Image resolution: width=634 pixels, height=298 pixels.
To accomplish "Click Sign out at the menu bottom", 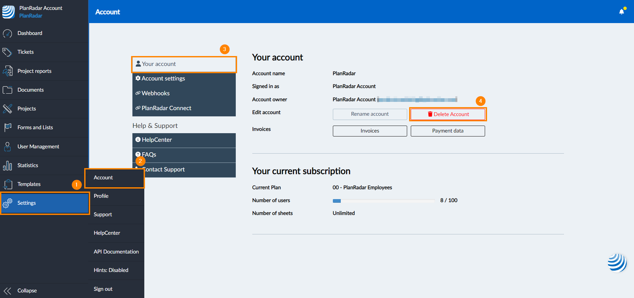I will point(103,289).
